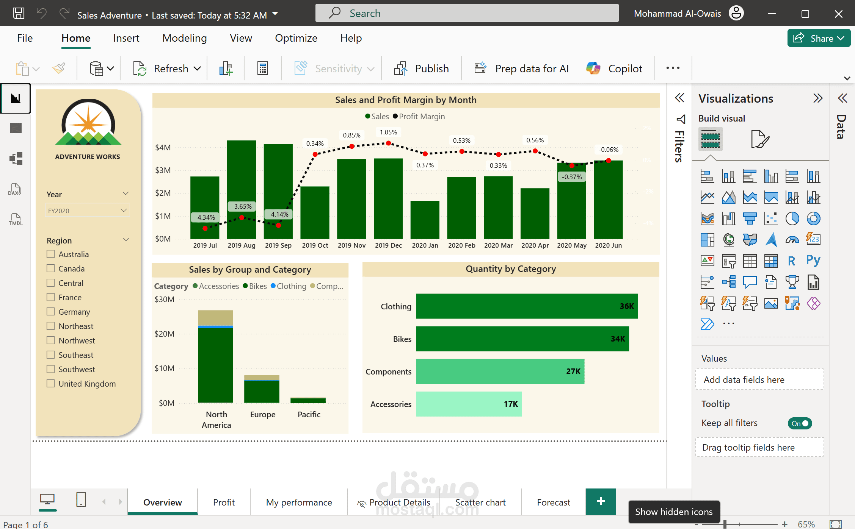Open the DAX query view icon
The height and width of the screenshot is (529, 855).
(15, 189)
